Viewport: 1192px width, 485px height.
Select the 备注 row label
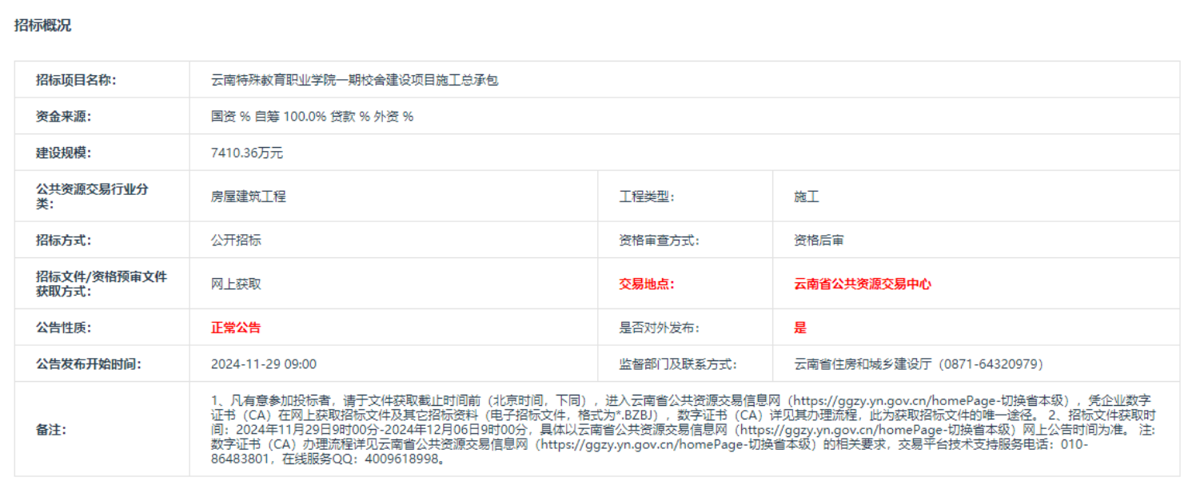click(x=51, y=430)
